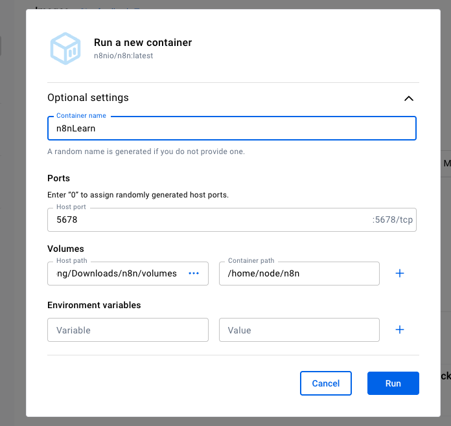This screenshot has width=451, height=426.
Task: Add another volume with the plus icon
Action: [x=400, y=273]
